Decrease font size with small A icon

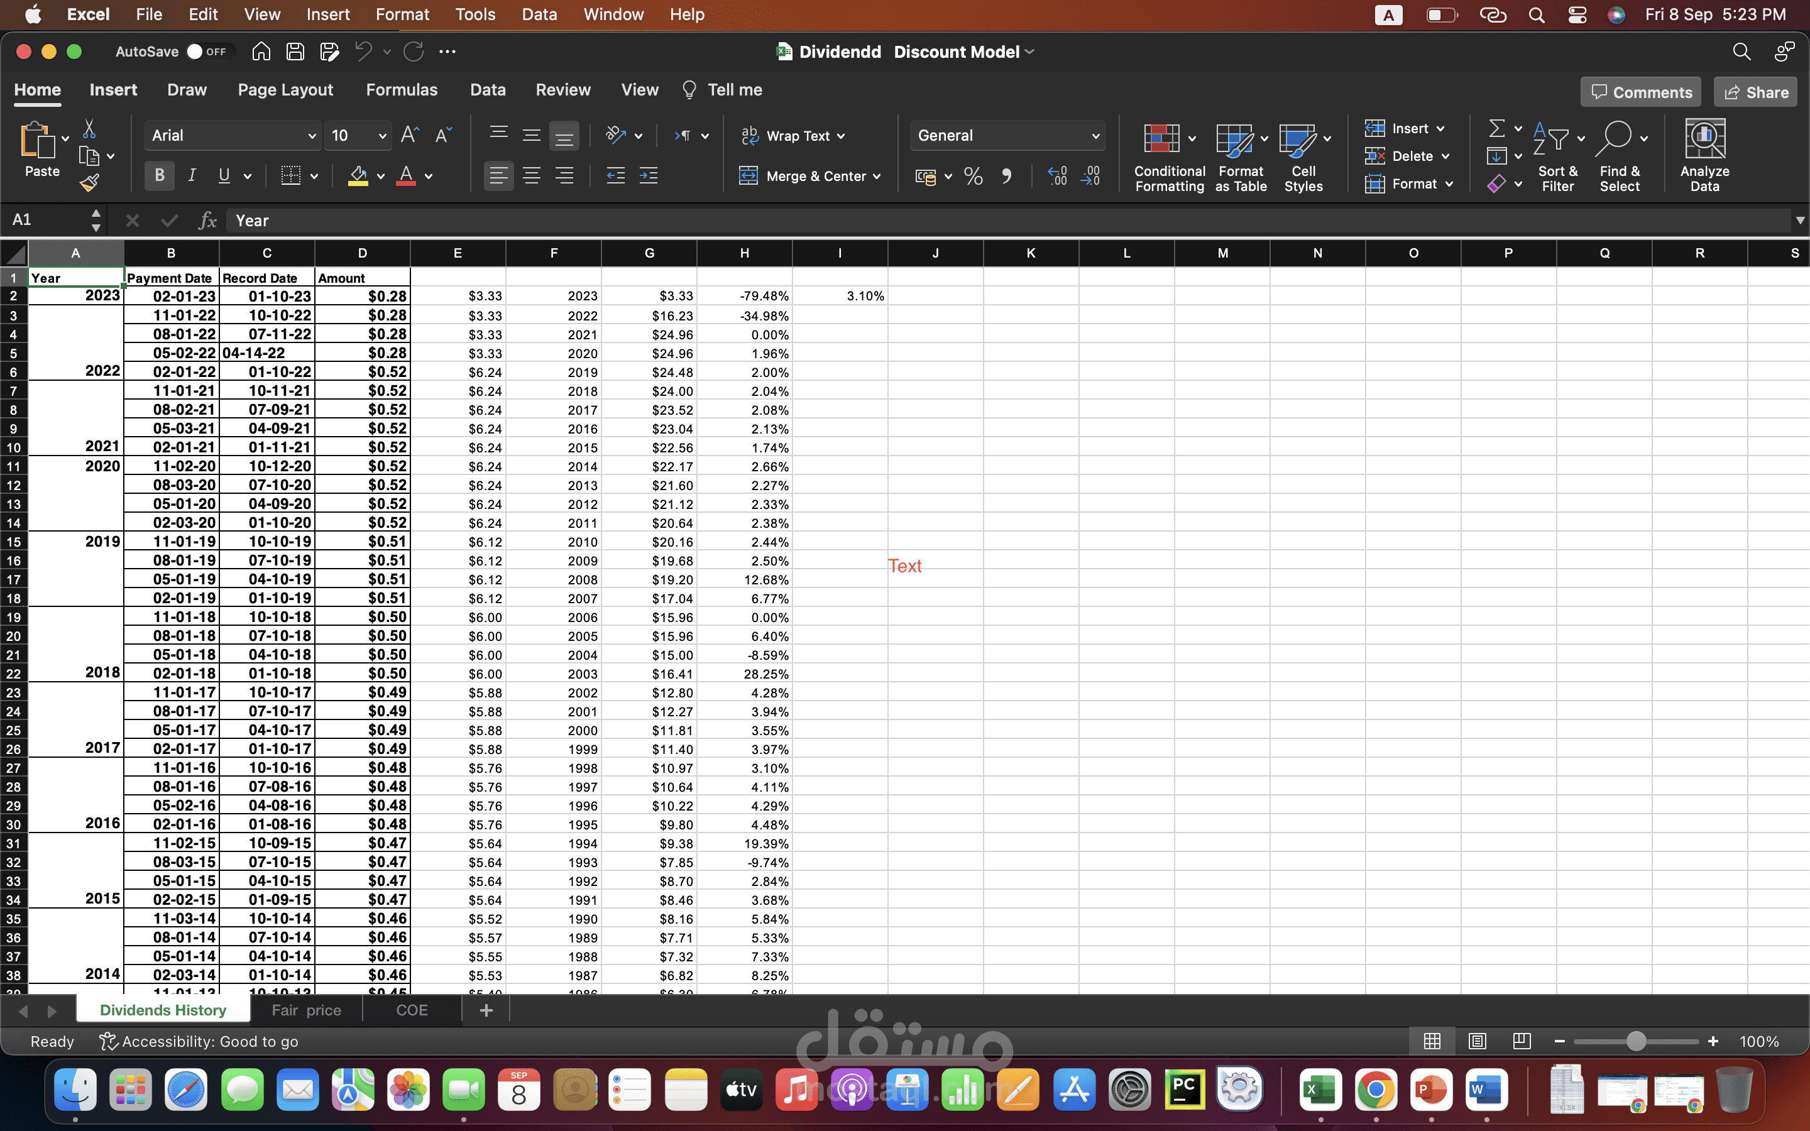point(444,135)
